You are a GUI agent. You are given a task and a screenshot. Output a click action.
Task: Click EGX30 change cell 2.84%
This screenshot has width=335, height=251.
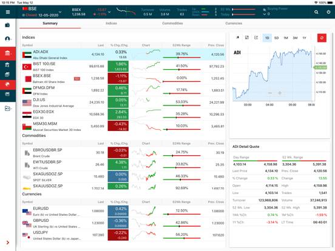point(118,114)
